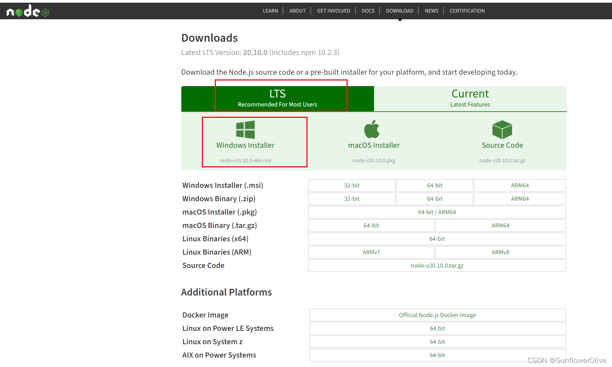This screenshot has width=612, height=367.
Task: Click the Additional Platforms heading
Action: point(227,292)
